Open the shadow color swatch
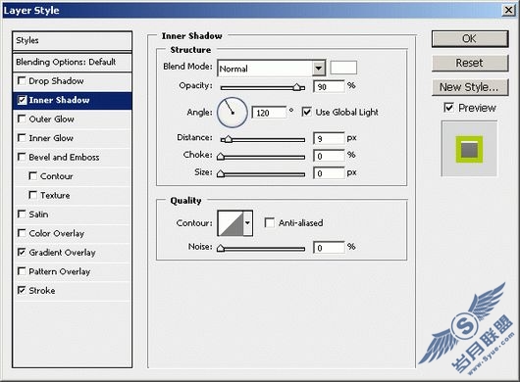This screenshot has width=520, height=382. tap(343, 68)
